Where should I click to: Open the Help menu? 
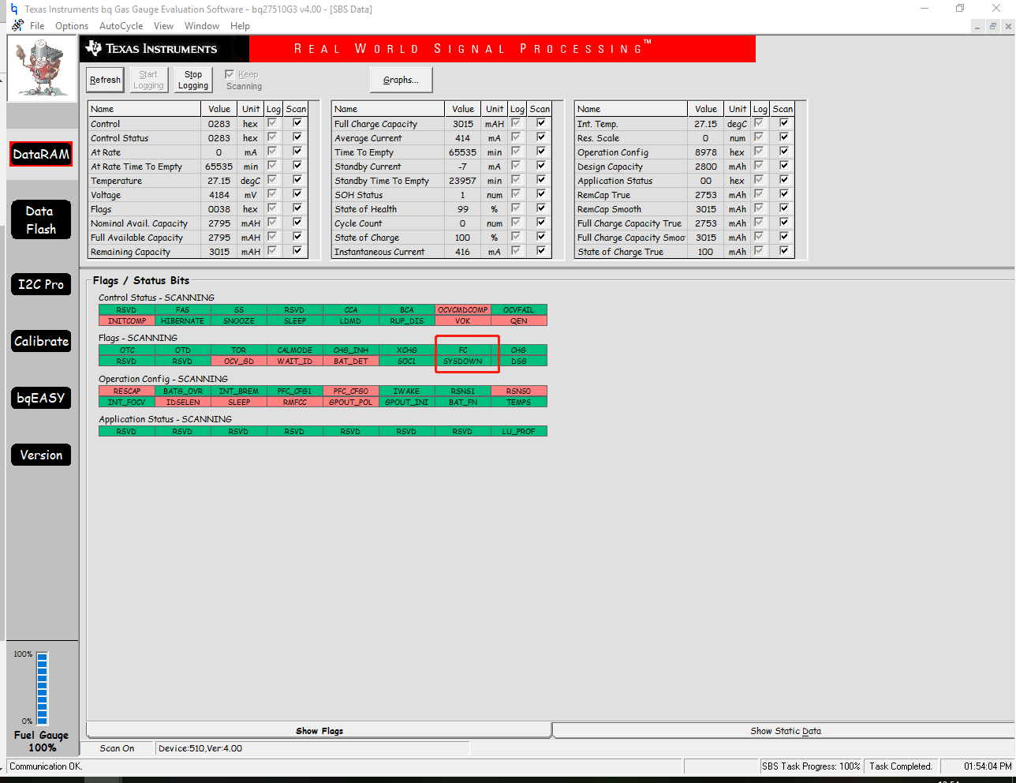click(x=240, y=26)
